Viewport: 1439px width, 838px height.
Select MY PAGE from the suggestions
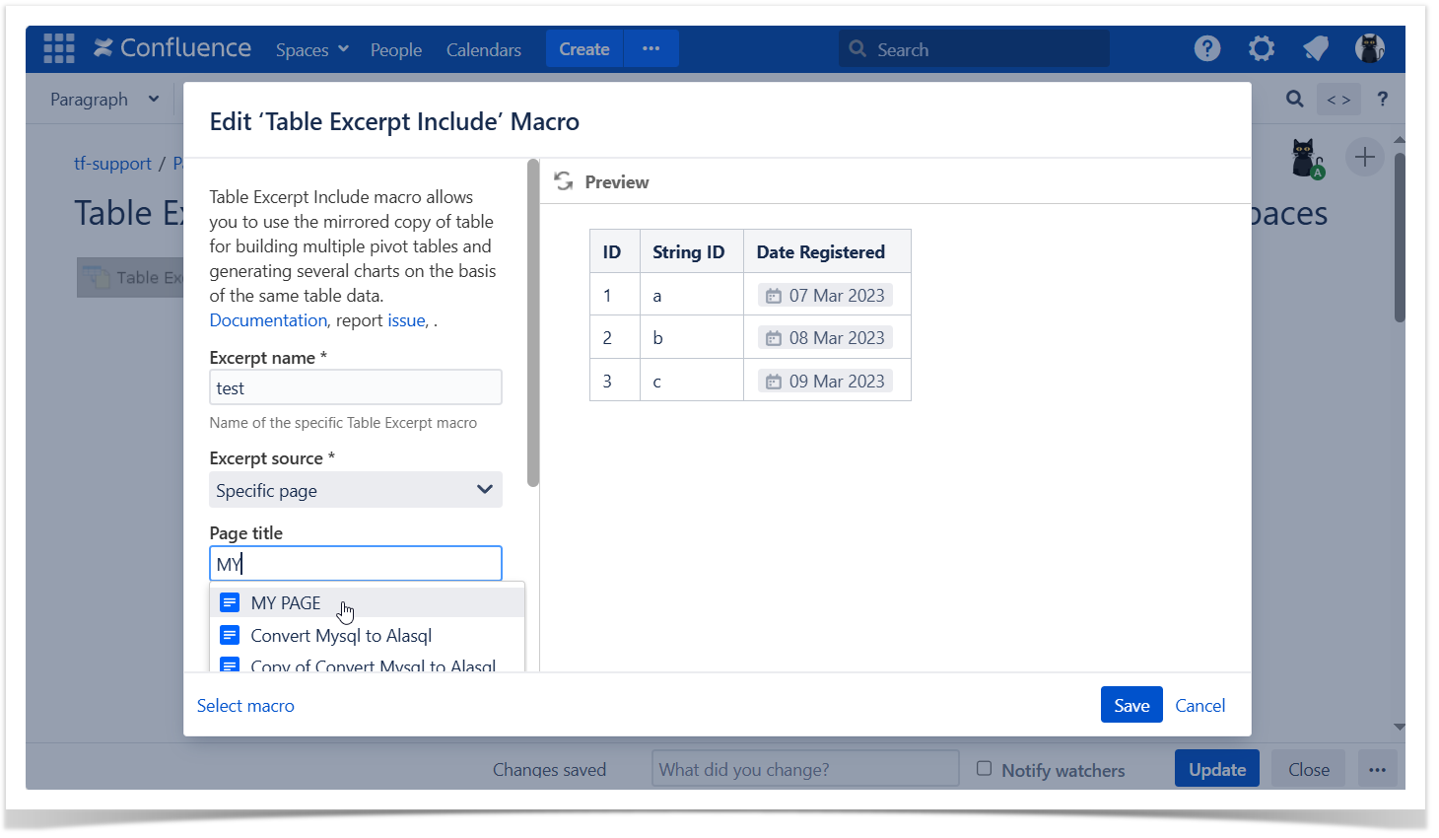click(286, 602)
